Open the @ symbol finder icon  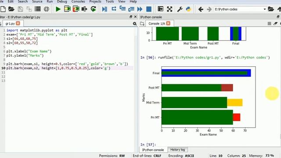47,9
